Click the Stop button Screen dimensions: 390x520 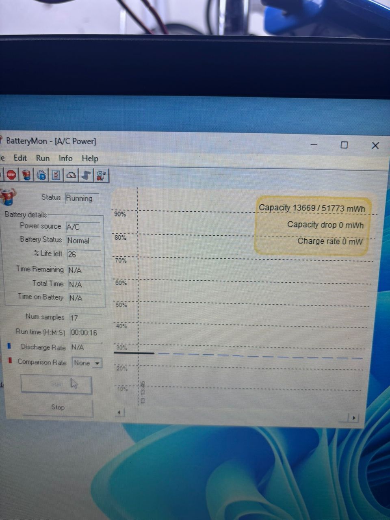click(x=58, y=407)
